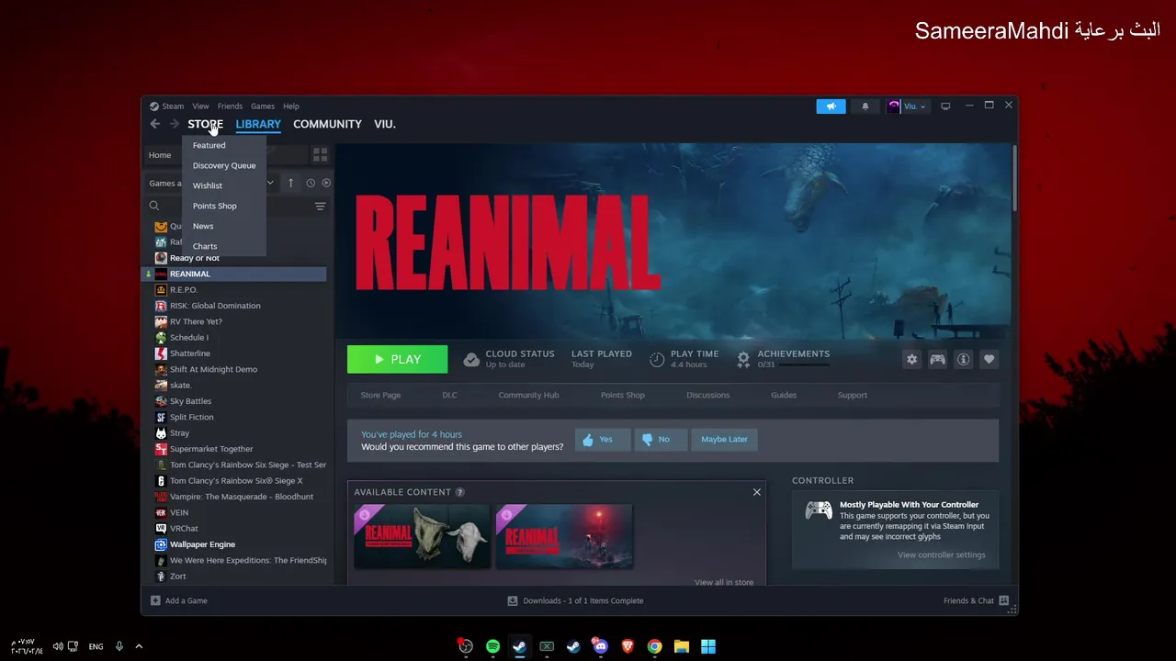Open Chrome from the taskbar
This screenshot has width=1176, height=661.
coord(654,646)
